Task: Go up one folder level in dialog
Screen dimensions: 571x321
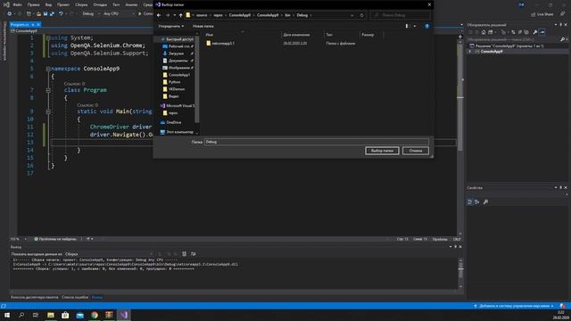Action: (180, 15)
